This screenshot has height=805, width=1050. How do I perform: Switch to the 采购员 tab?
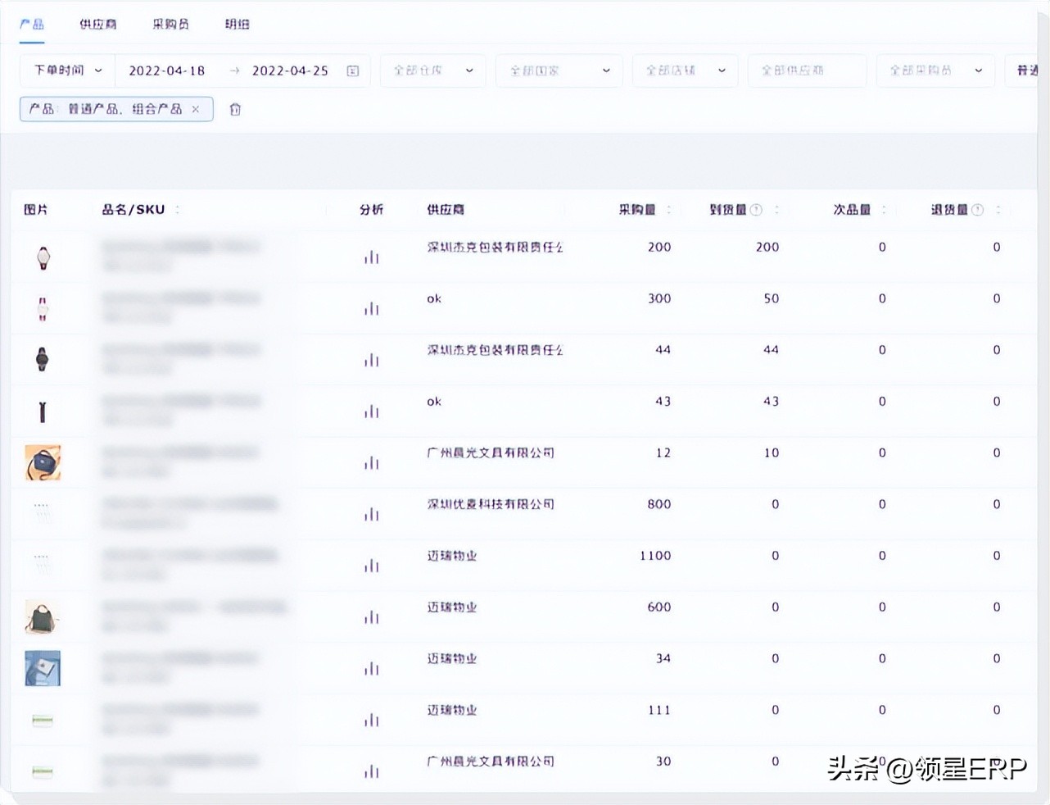(170, 25)
